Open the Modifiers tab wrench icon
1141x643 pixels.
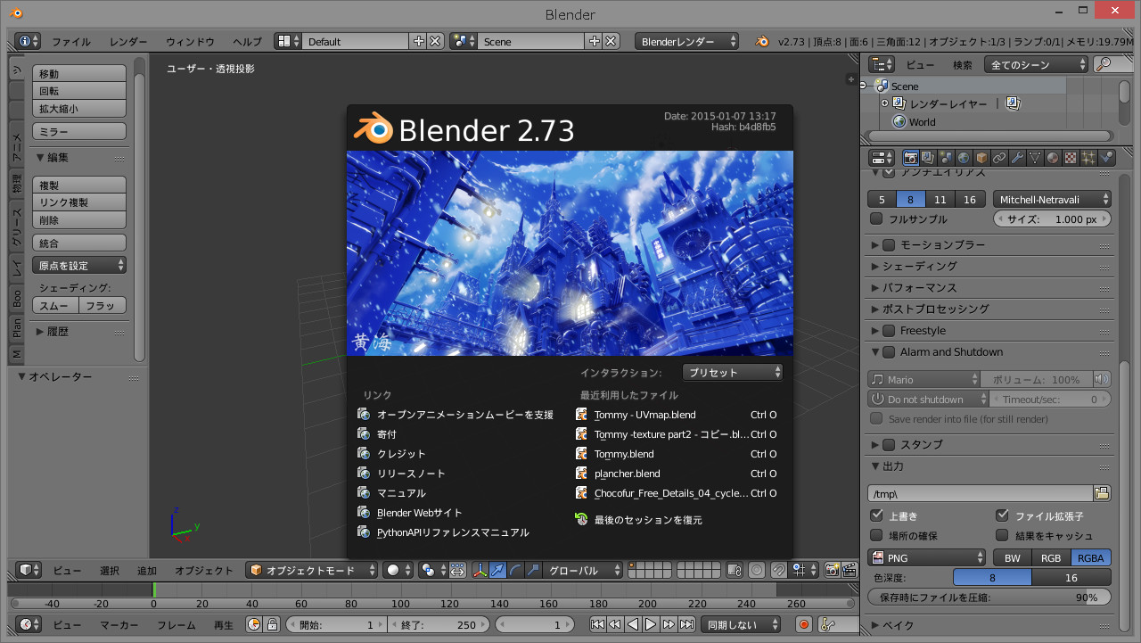coord(1017,158)
